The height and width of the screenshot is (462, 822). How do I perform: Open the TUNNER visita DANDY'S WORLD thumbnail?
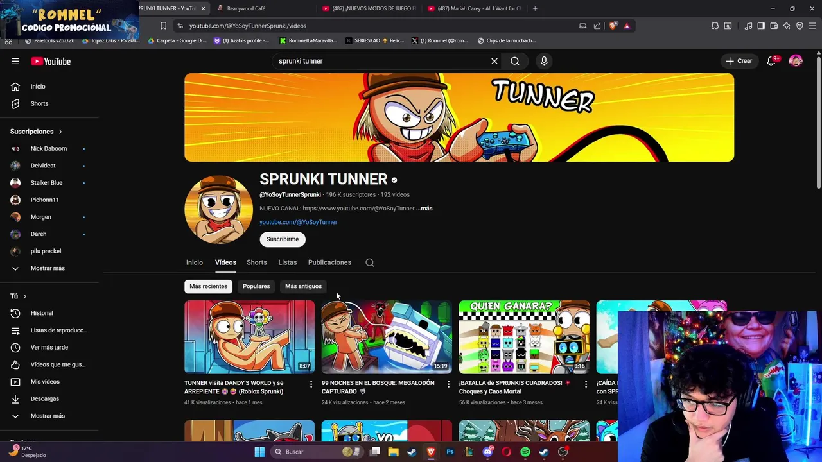(x=250, y=337)
